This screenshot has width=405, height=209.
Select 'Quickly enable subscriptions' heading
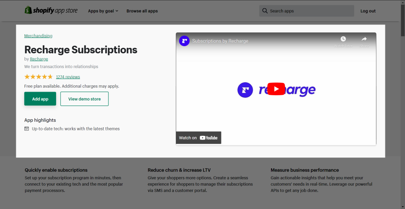(x=56, y=170)
